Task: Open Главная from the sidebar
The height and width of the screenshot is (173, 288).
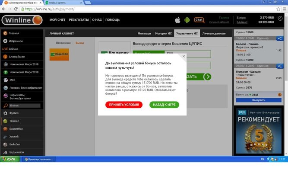Action: coord(14,33)
